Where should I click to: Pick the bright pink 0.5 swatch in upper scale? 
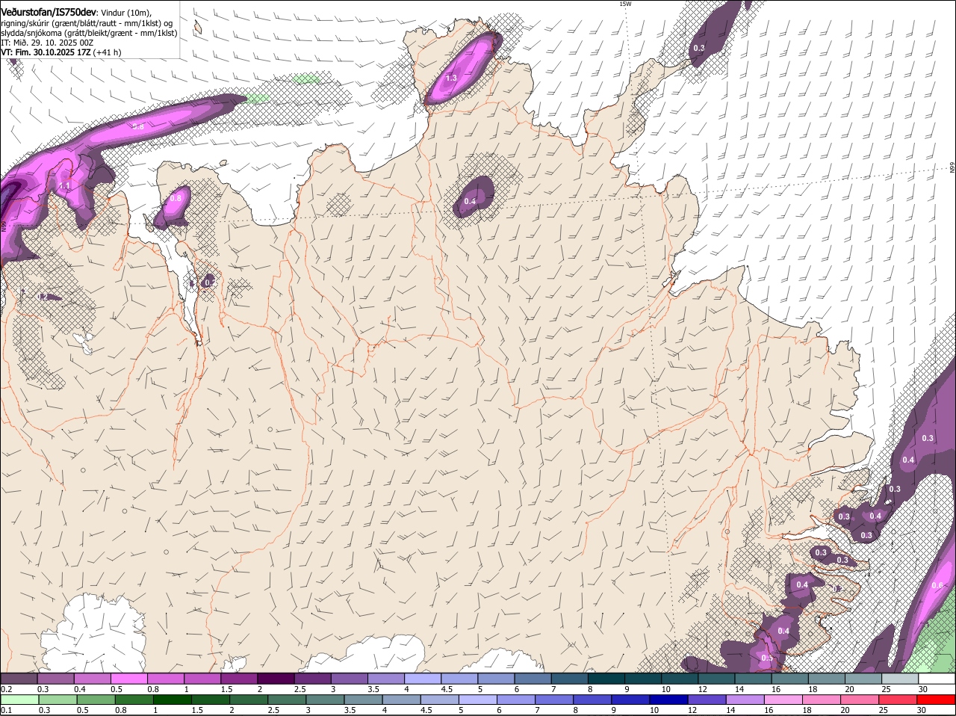point(128,679)
